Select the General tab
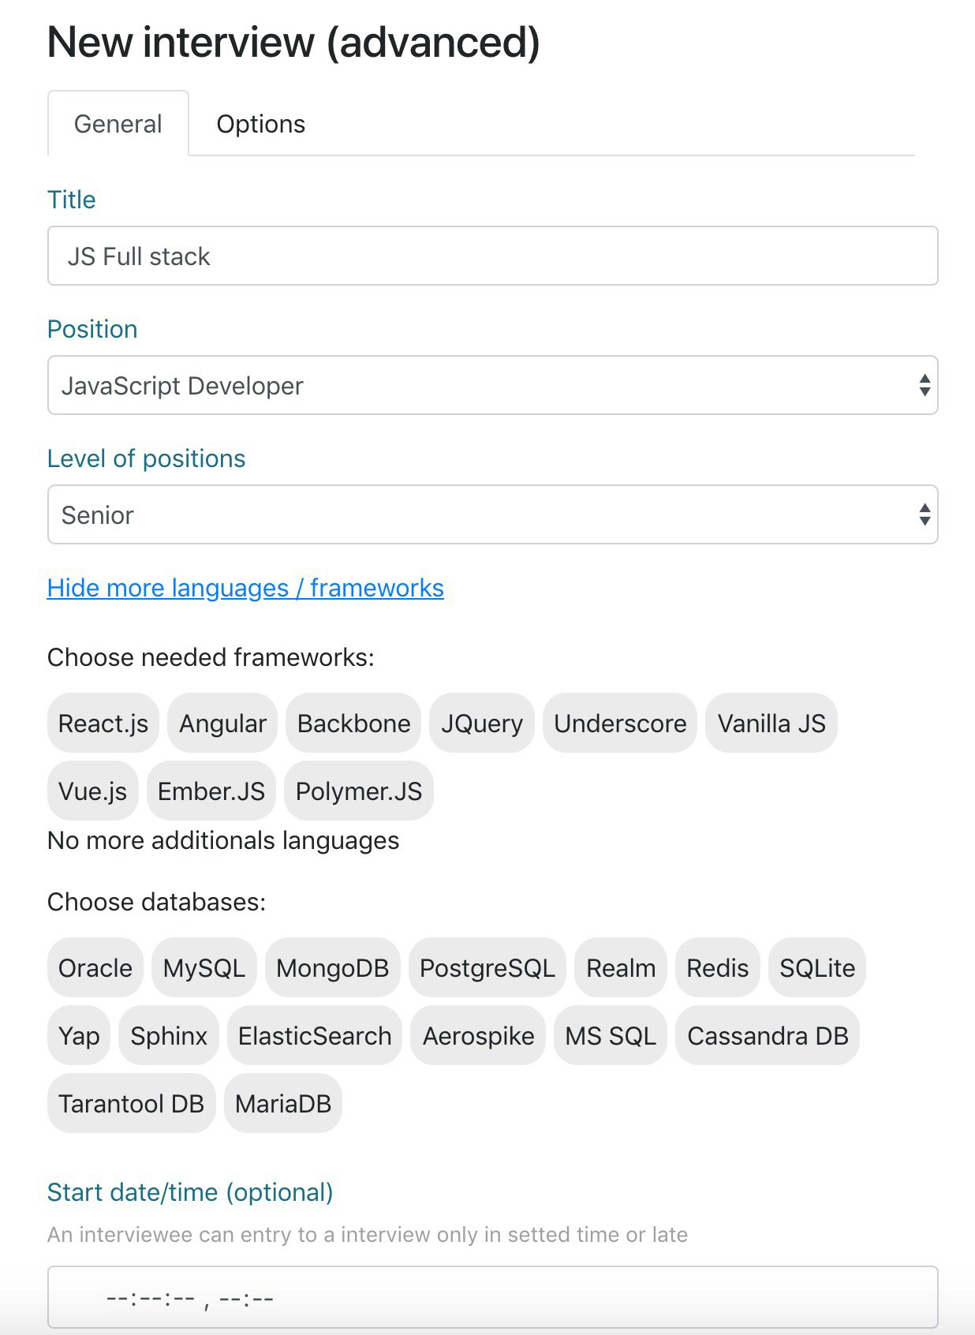 118,124
